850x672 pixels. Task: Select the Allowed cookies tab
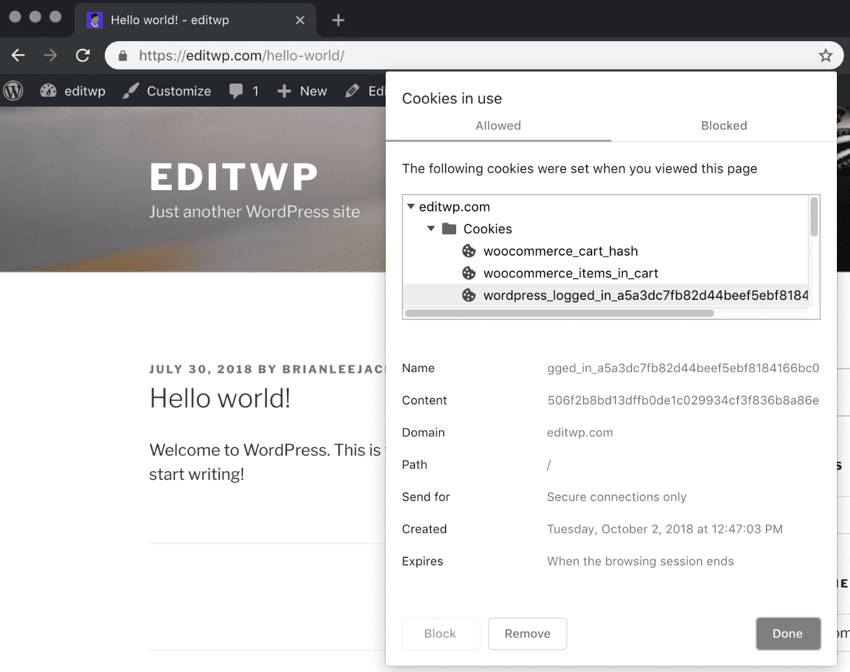pos(497,125)
